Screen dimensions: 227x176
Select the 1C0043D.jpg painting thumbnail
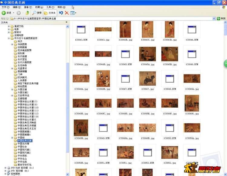coord(170,29)
